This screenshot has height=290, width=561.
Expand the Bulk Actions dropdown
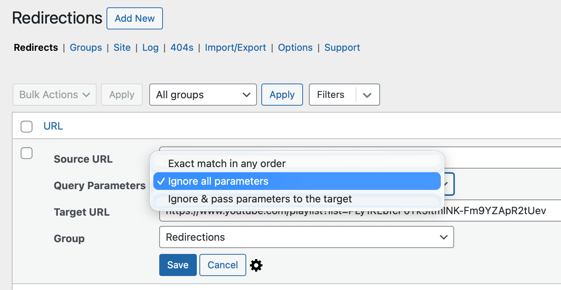[x=55, y=95]
